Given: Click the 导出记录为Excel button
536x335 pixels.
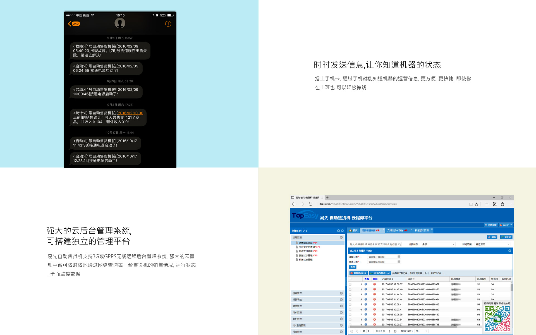Looking at the screenshot, I should pos(380,273).
